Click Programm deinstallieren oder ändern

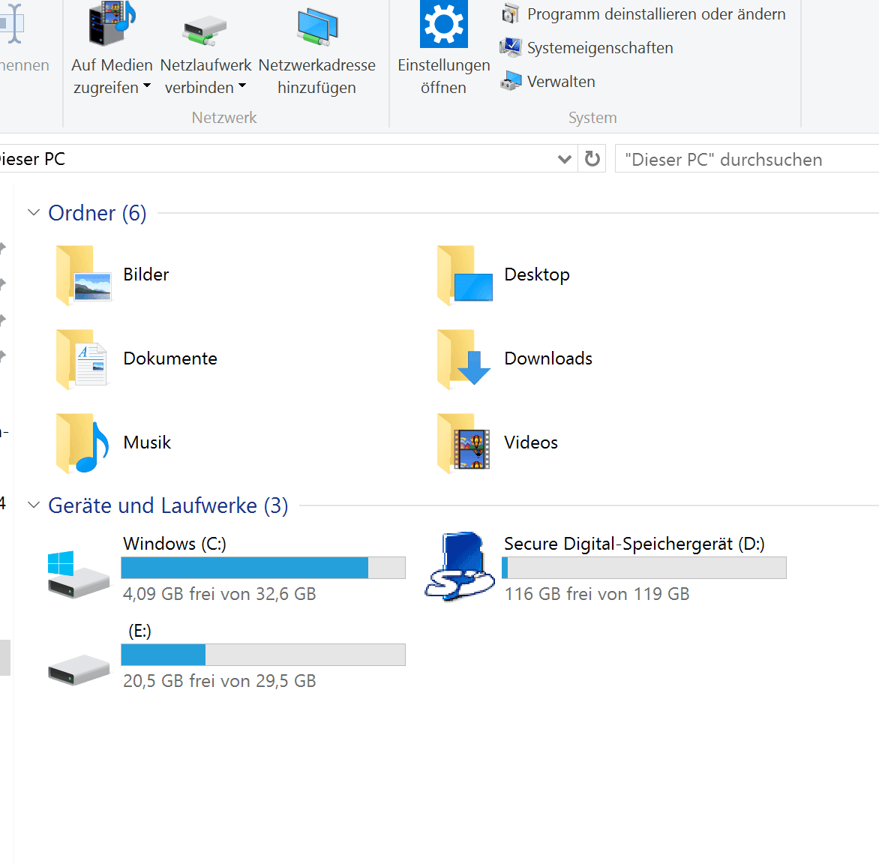pos(656,14)
